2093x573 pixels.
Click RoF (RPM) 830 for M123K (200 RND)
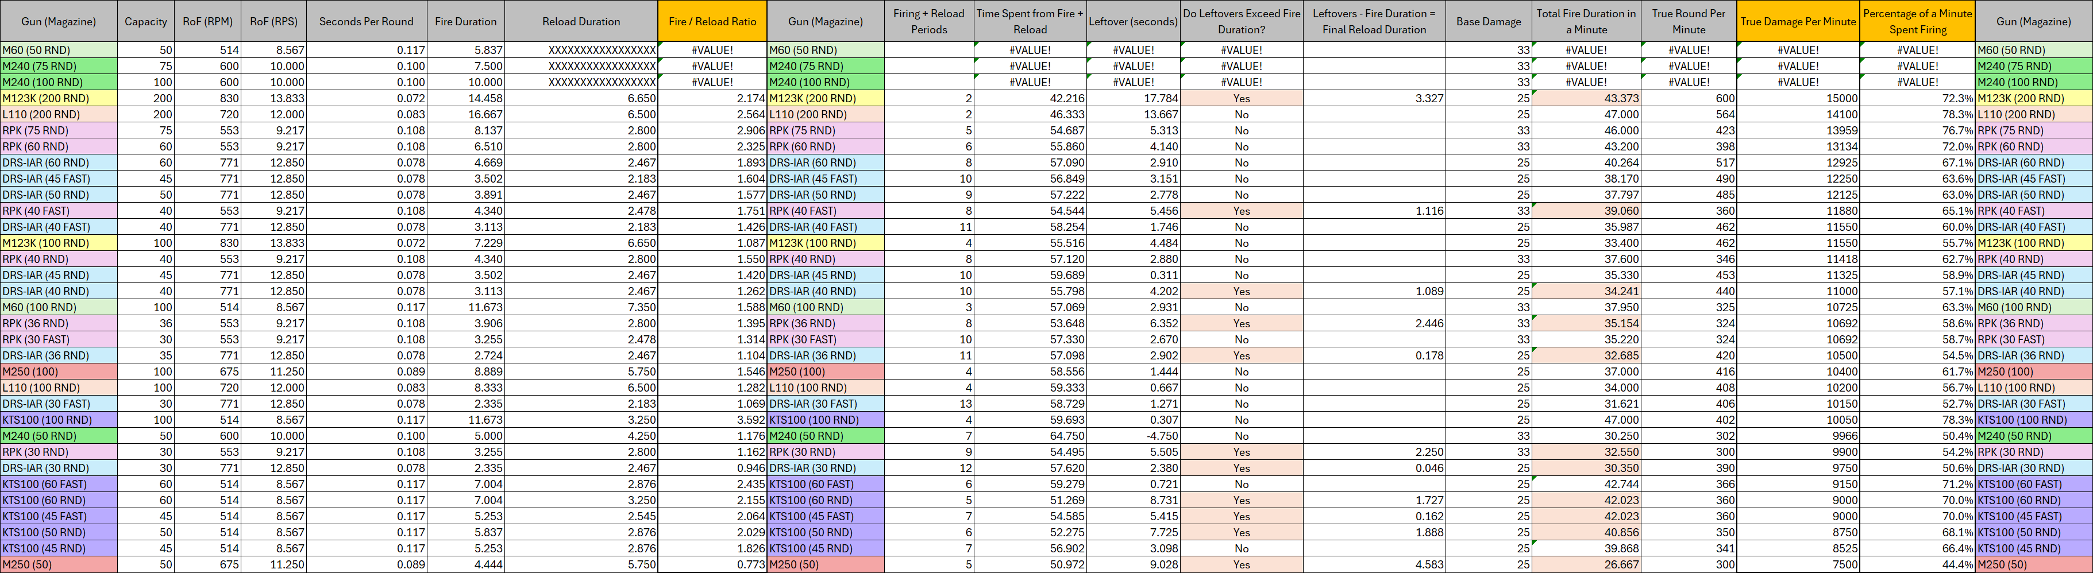pyautogui.click(x=207, y=98)
